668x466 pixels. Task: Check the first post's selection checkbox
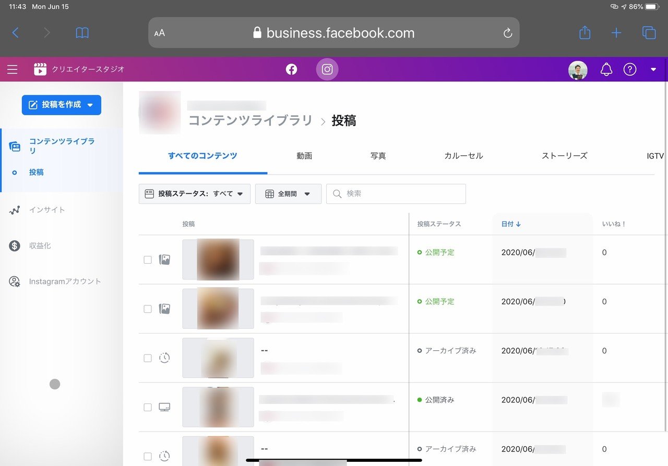[x=148, y=260]
